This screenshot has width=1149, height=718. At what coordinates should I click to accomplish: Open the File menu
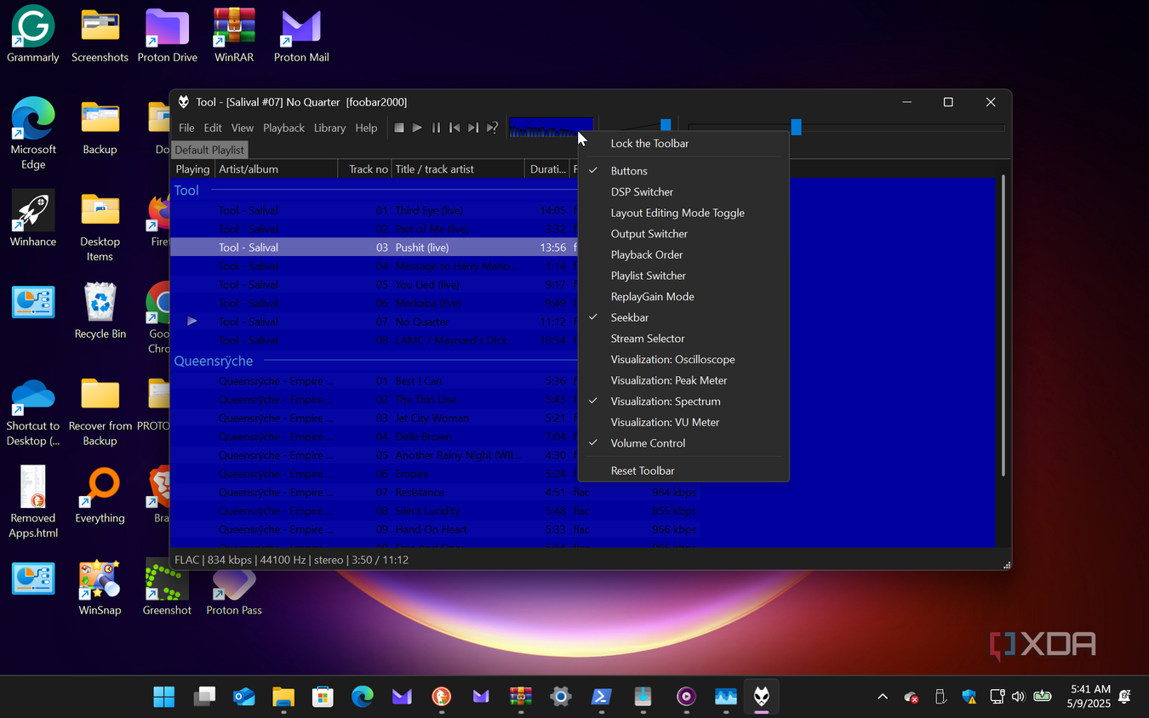coord(186,128)
